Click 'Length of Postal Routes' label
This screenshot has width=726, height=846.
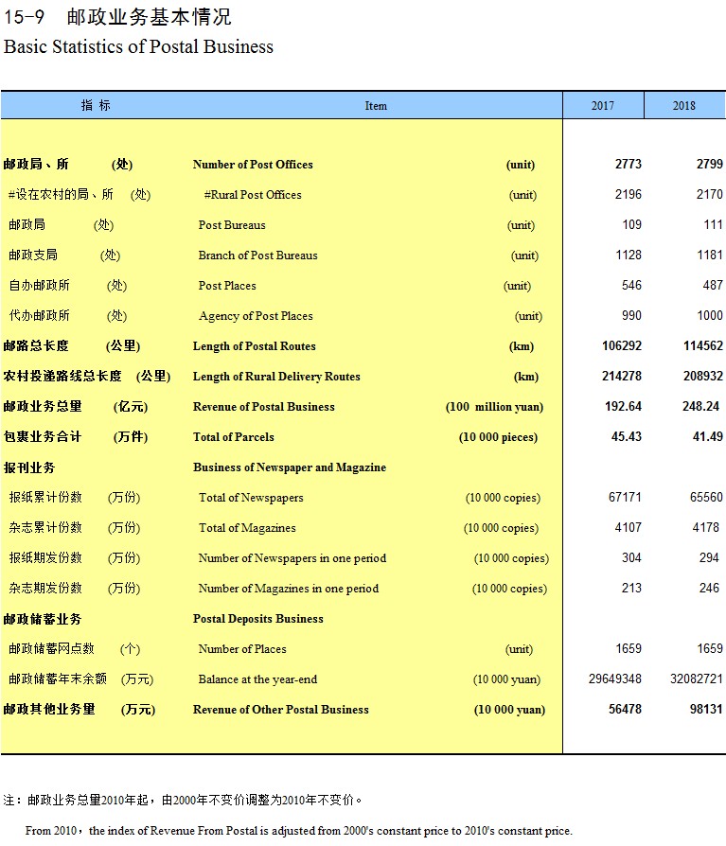click(x=255, y=346)
